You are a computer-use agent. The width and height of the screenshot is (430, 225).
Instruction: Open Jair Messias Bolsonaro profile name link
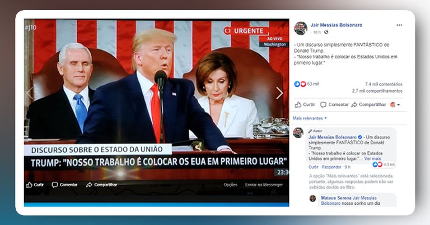pos(336,25)
